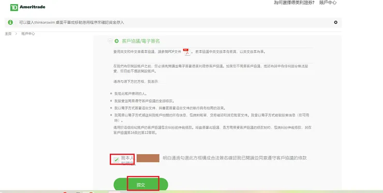Toggle the 我本人 agreement checkbox

116,160
